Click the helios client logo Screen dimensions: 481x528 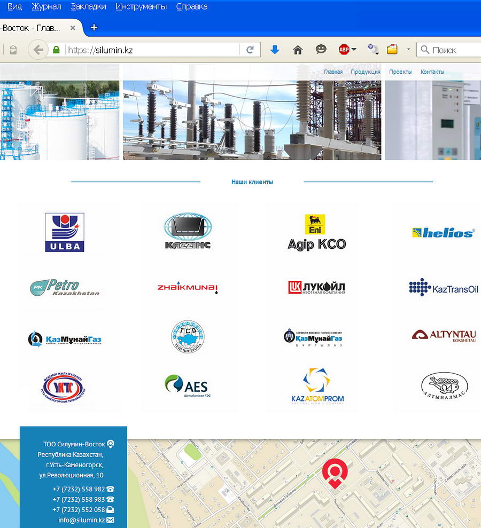[x=444, y=233]
